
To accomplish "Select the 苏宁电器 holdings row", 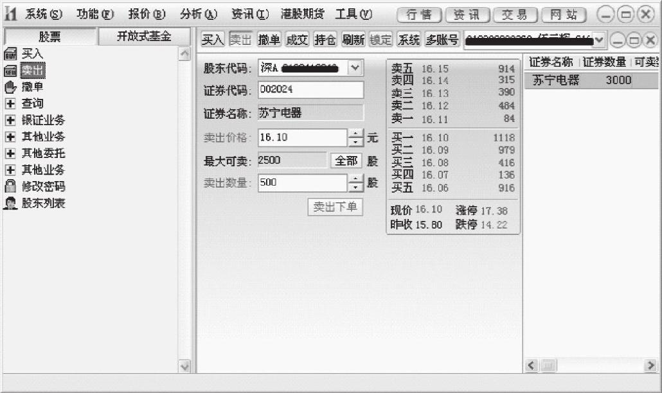I will (x=591, y=80).
